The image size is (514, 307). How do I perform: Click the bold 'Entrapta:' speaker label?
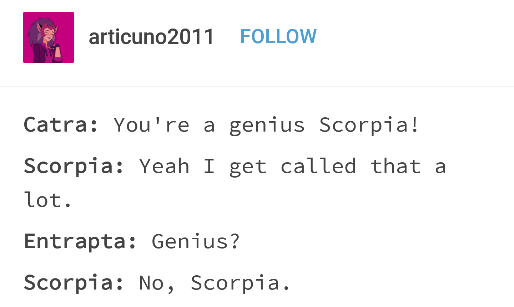80,242
